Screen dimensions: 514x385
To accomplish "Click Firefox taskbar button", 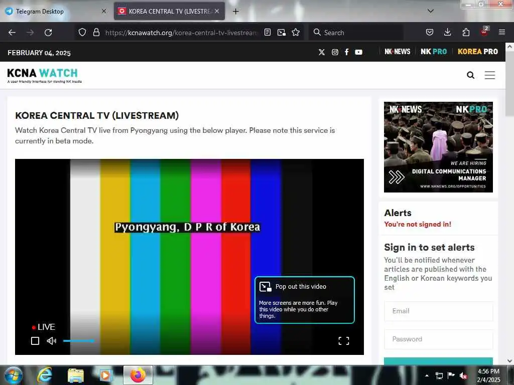I will (138, 375).
